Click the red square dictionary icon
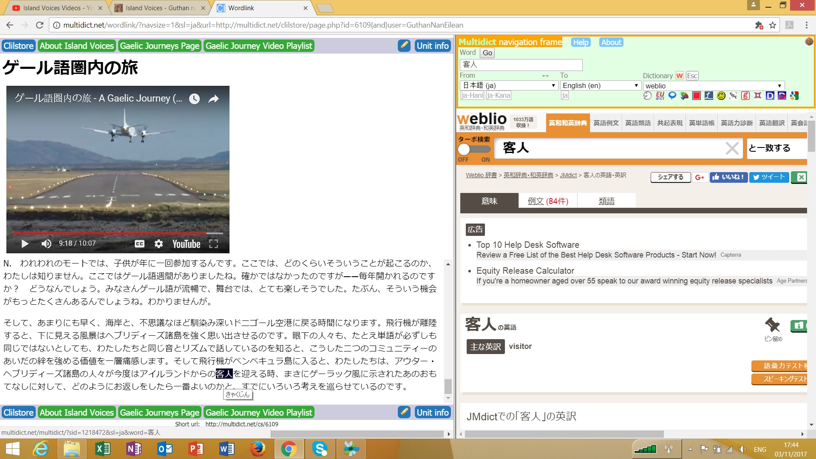Viewport: 816px width, 459px height. (696, 96)
